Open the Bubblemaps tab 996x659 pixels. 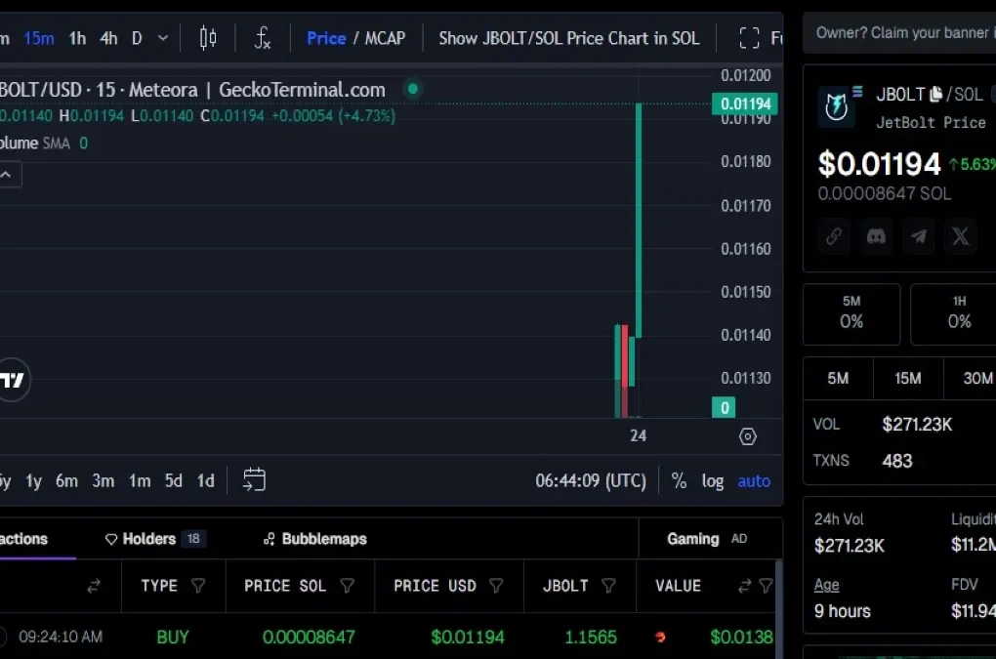tap(315, 539)
